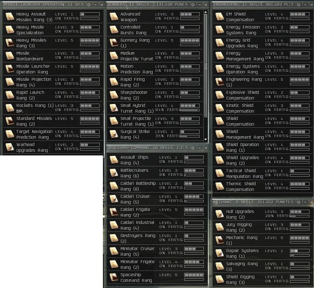Click the Jury Rigging Rang (2) row
The width and height of the screenshot is (314, 288).
[x=263, y=227]
